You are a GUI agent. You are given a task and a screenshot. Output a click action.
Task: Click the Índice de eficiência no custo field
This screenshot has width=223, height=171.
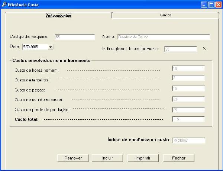click(189, 141)
